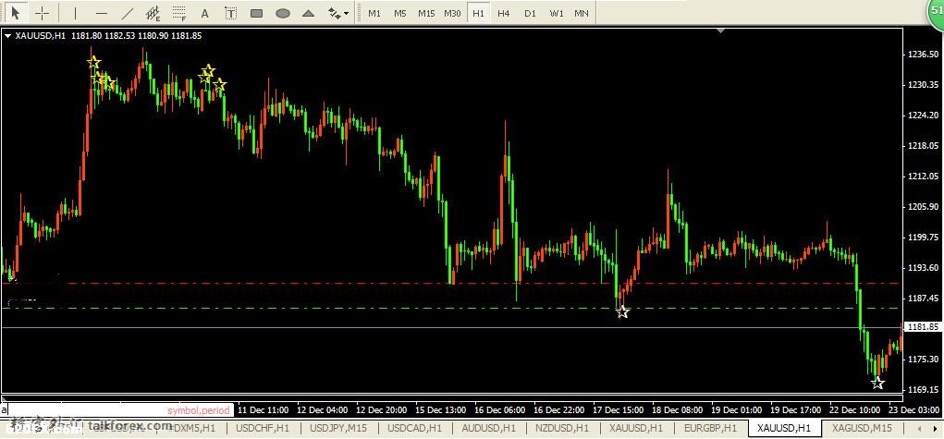Choose the Fibonacci retracement tool
Viewport: 944px width, 439px height.
178,13
